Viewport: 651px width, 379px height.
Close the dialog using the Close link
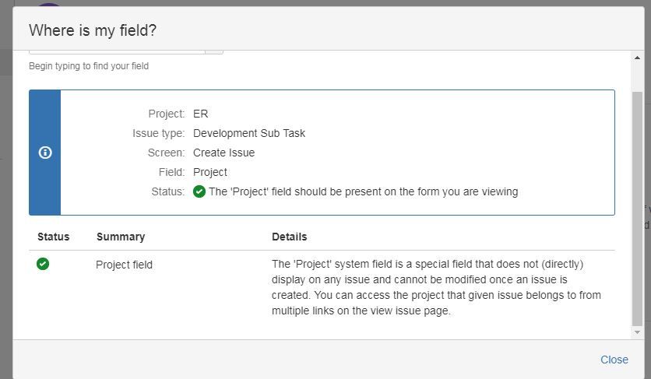[614, 360]
